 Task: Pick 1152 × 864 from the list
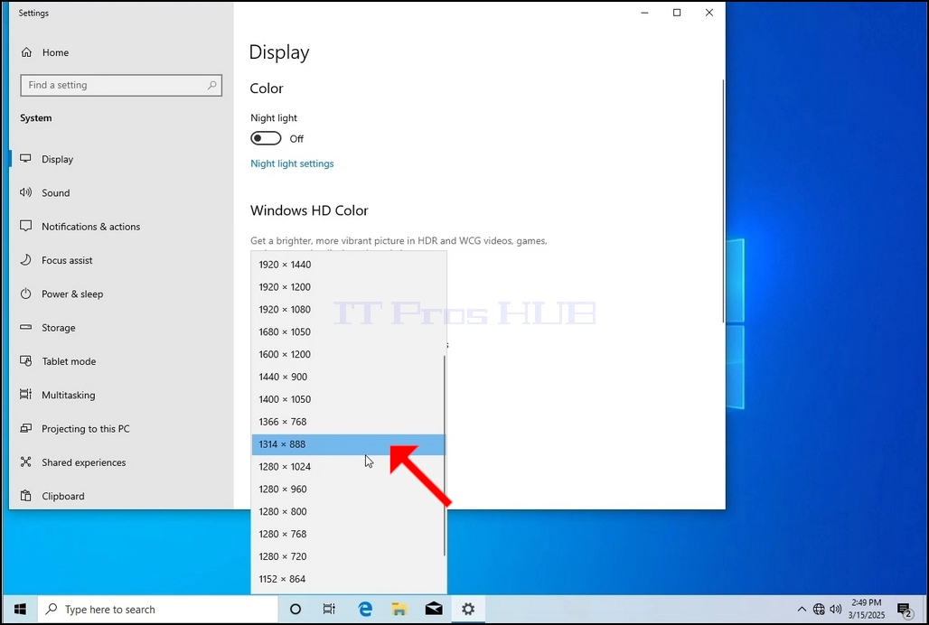tap(349, 580)
